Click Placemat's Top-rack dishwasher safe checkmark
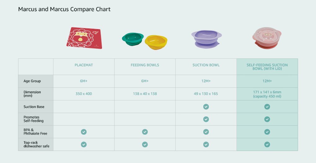The height and width of the screenshot is (163, 316). [84, 144]
